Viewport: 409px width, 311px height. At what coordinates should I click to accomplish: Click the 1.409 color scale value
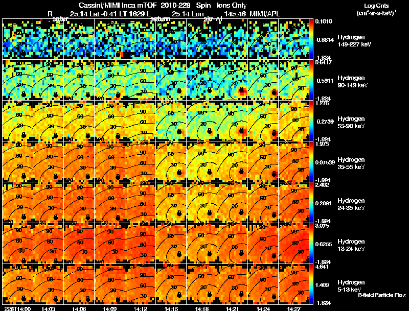click(x=322, y=285)
